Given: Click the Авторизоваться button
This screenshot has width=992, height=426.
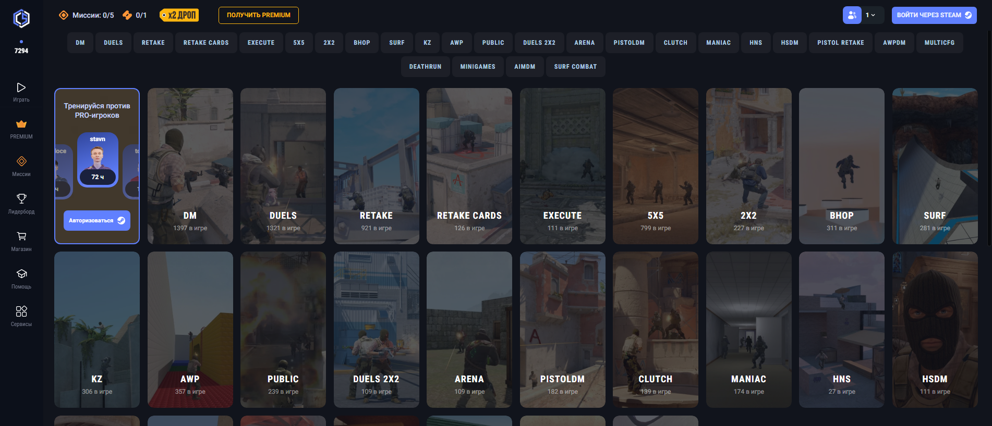Looking at the screenshot, I should click(97, 220).
